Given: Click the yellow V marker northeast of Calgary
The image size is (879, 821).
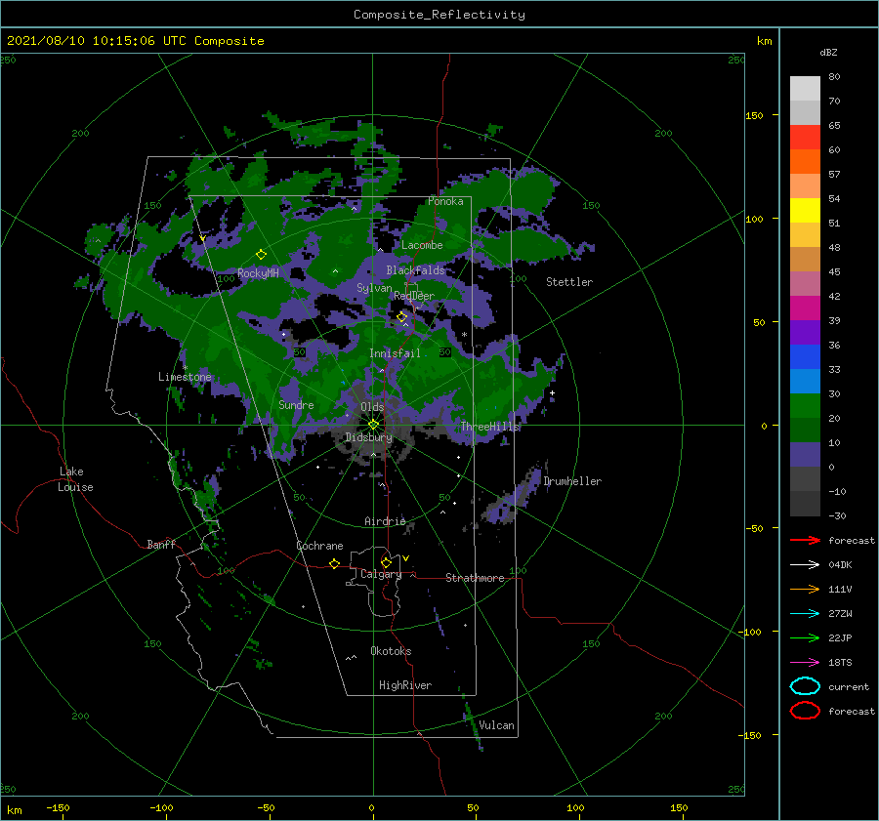Looking at the screenshot, I should pyautogui.click(x=406, y=558).
